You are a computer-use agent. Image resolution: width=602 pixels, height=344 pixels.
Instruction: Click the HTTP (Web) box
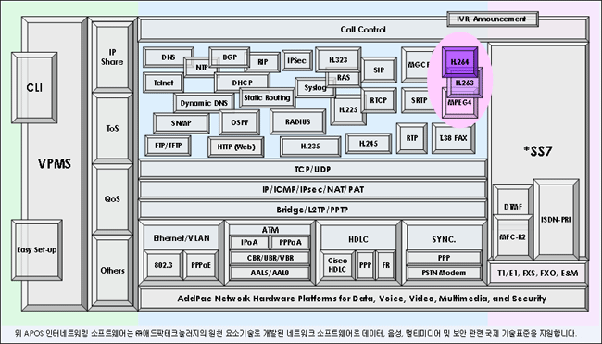[236, 147]
